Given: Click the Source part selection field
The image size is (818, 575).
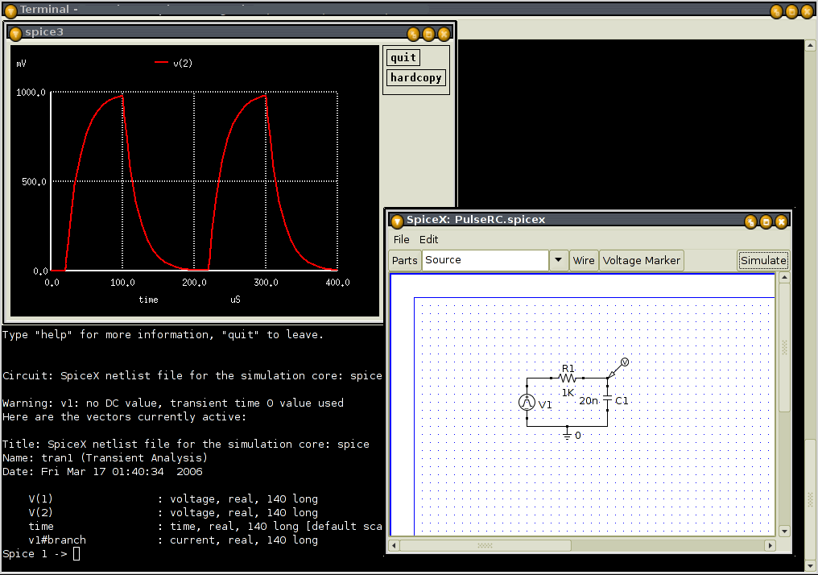Looking at the screenshot, I should click(485, 260).
